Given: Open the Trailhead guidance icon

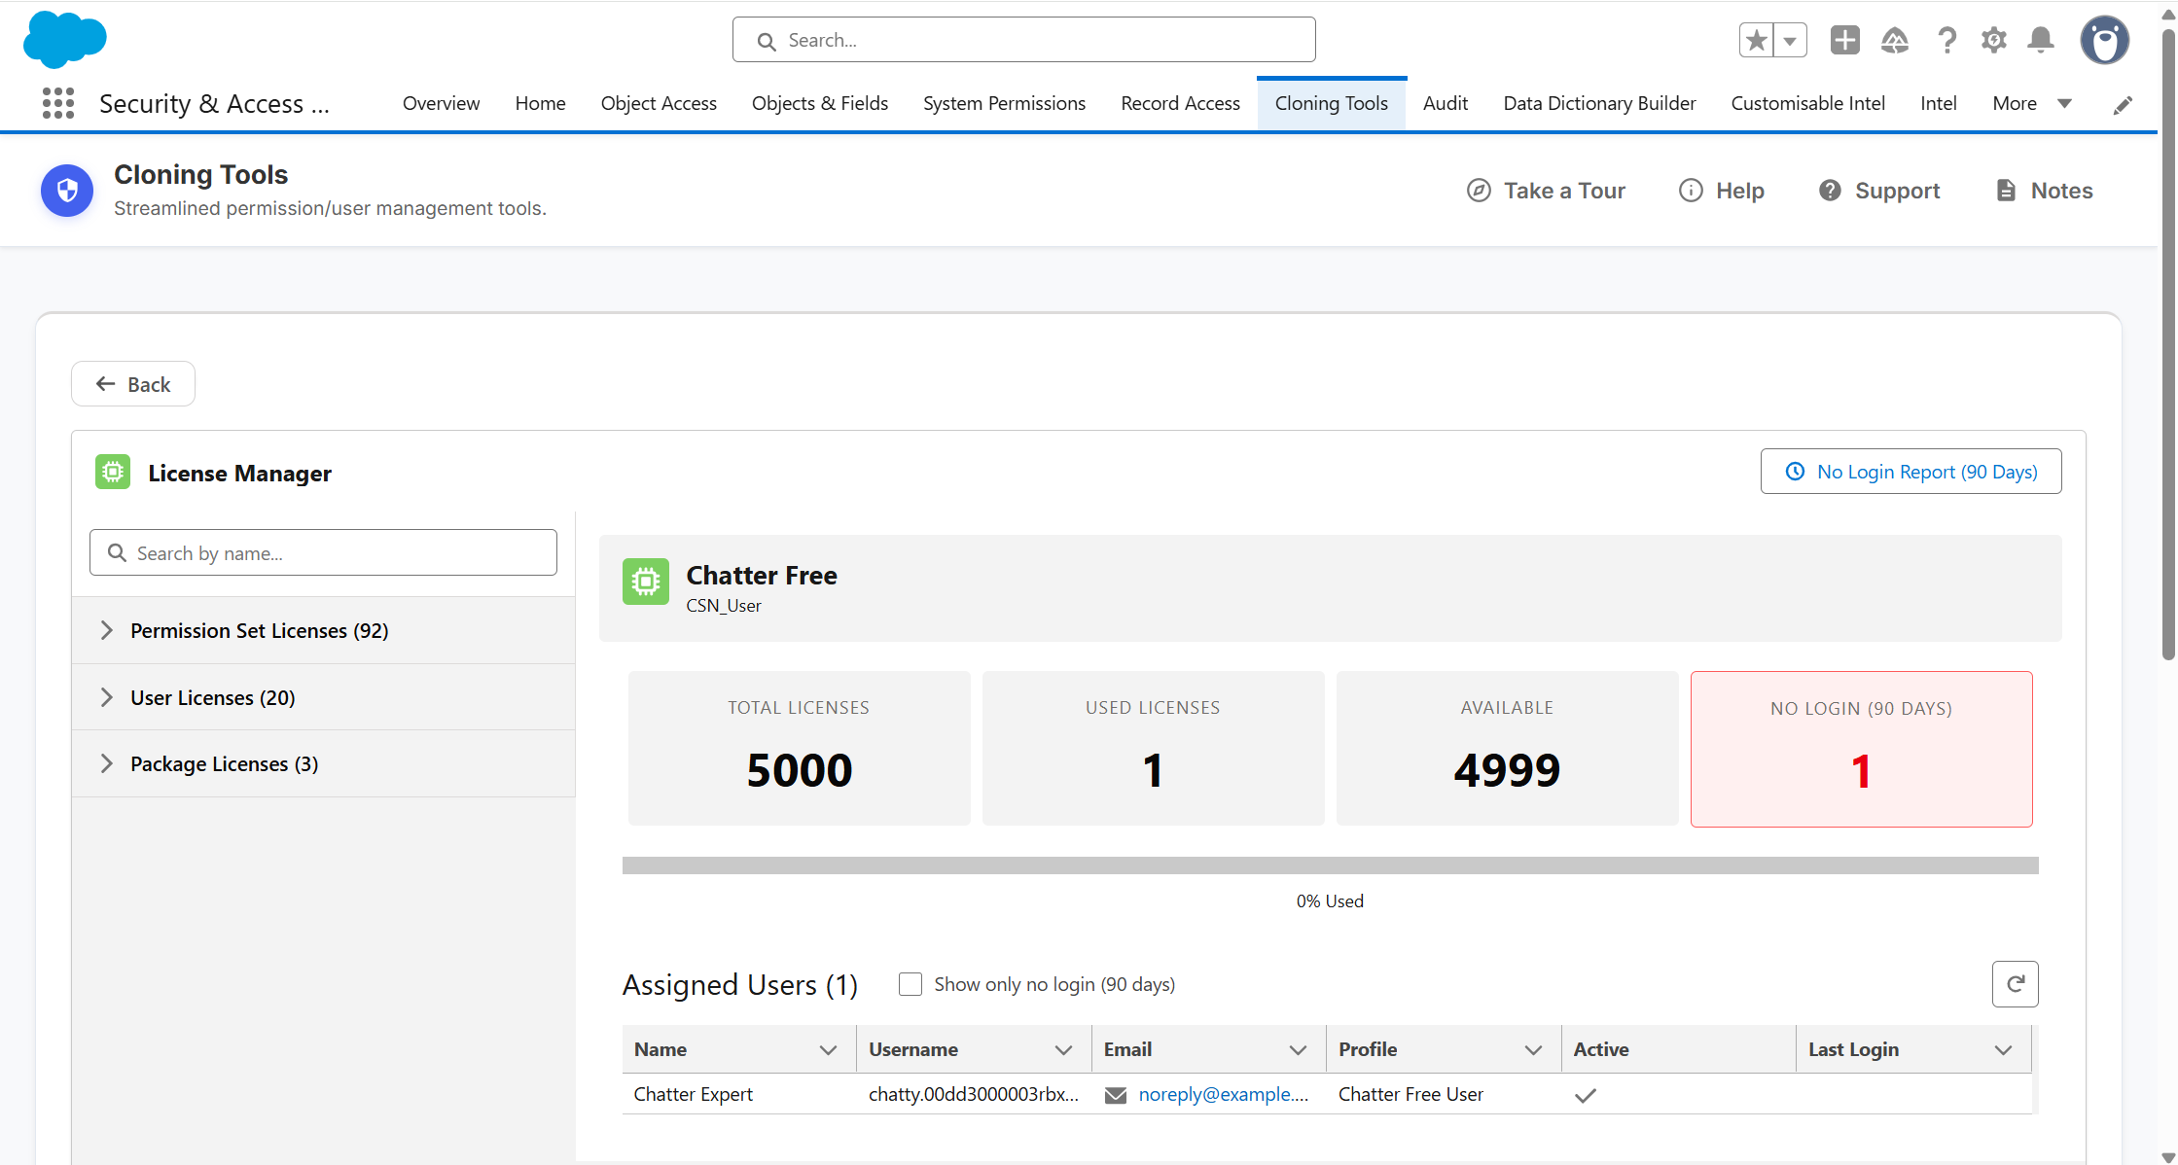Looking at the screenshot, I should (x=1894, y=40).
